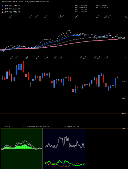Click the Pre O: 1162.91 value

(x=81, y=5)
